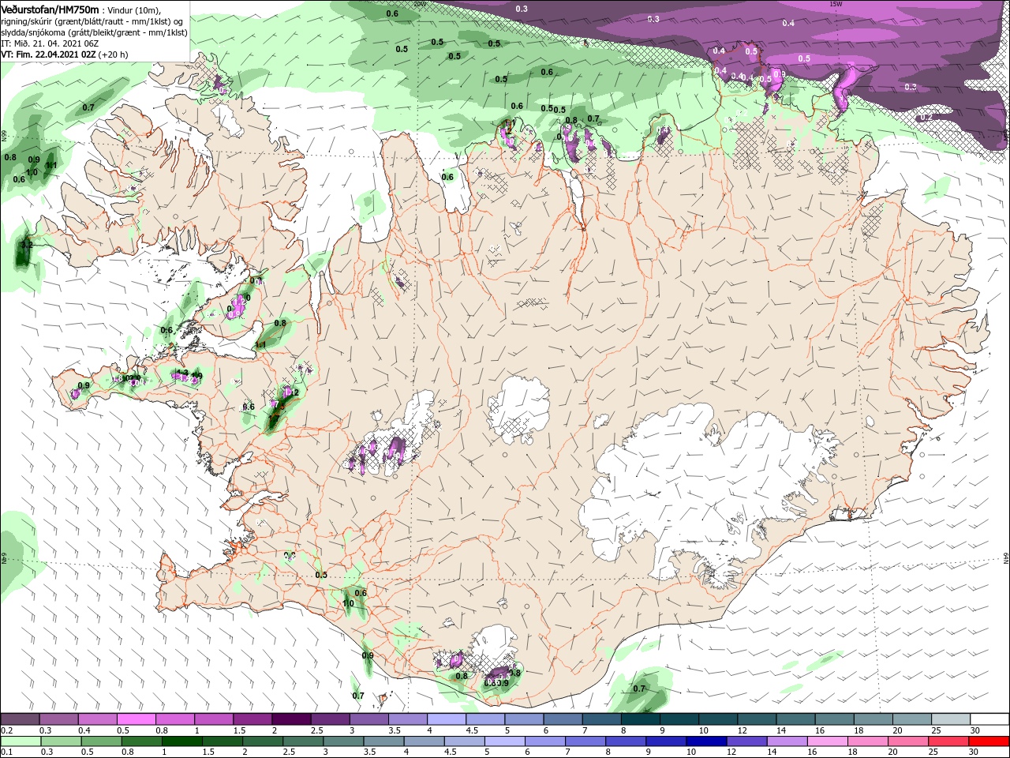1010x758 pixels.
Task: Pick upper-row snow swatch labelled 3
Action: tap(369, 719)
